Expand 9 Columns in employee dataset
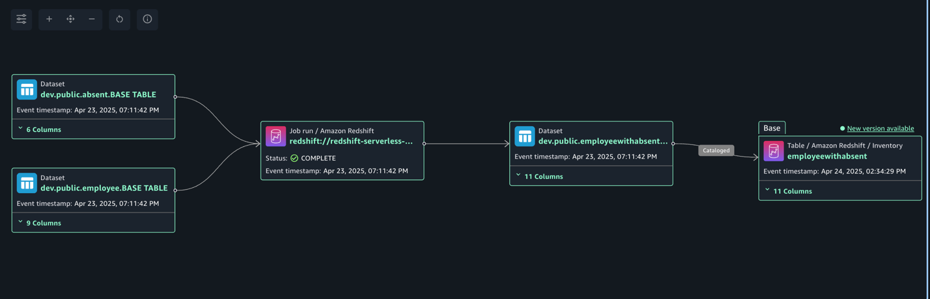This screenshot has width=930, height=299. [x=40, y=223]
